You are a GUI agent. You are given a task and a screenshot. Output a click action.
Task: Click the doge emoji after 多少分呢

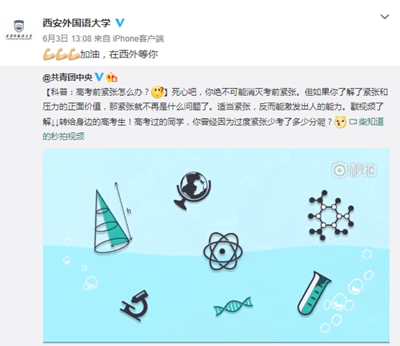340,122
